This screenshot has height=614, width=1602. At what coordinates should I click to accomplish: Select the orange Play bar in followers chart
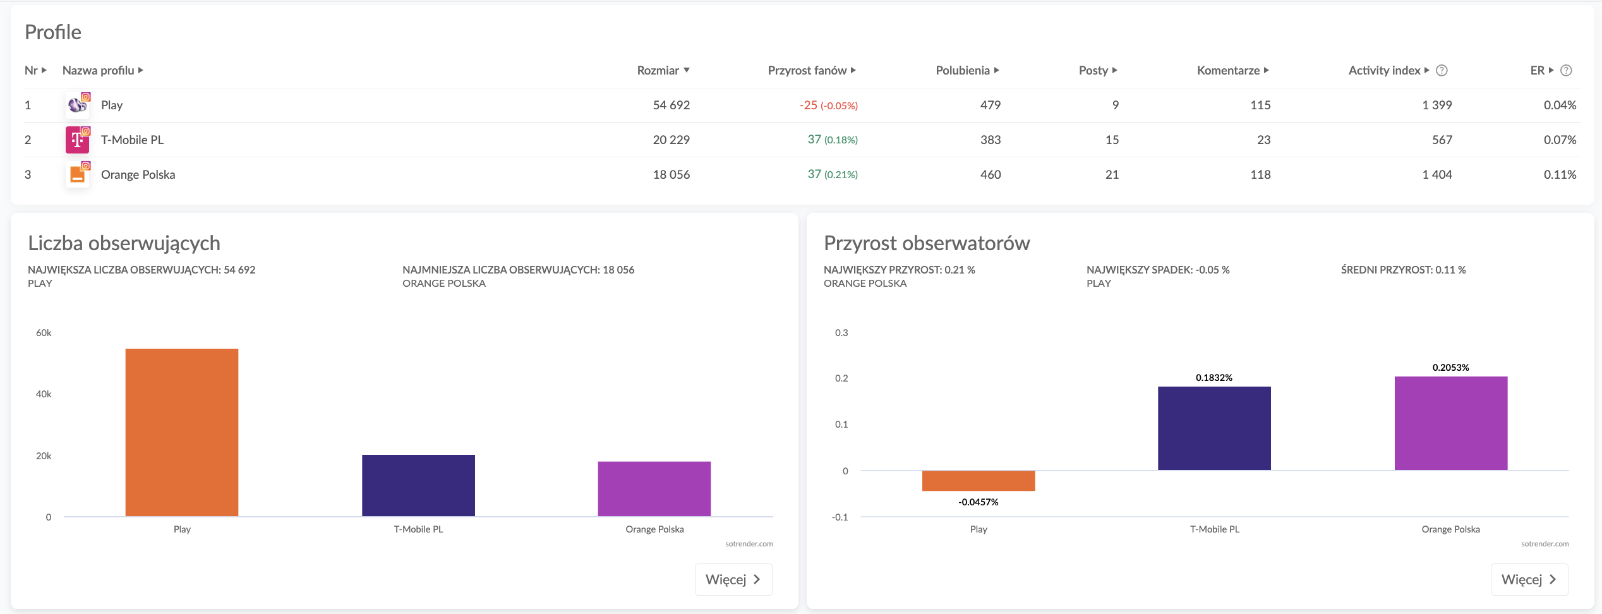coord(182,432)
